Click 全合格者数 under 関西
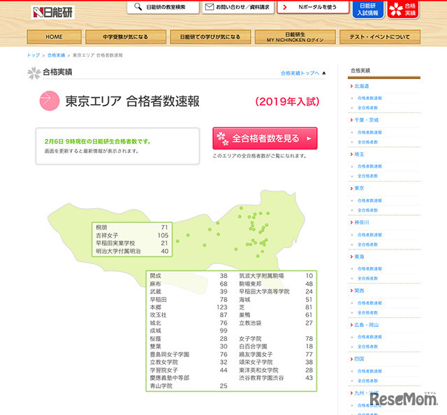 point(367,312)
